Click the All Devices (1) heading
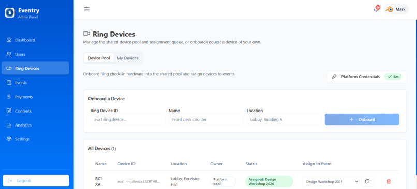The height and width of the screenshot is (189, 417). point(102,149)
